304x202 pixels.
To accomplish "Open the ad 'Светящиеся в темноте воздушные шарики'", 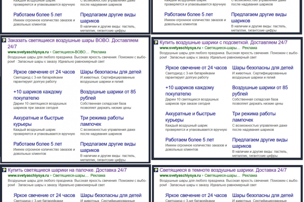I will click(223, 170).
